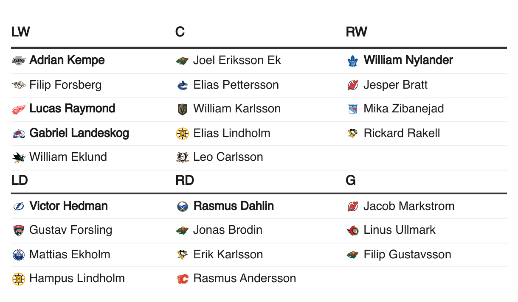The width and height of the screenshot is (518, 302).
Task: Click the LA Kings logo beside Adrian Kempe
Action: point(19,61)
